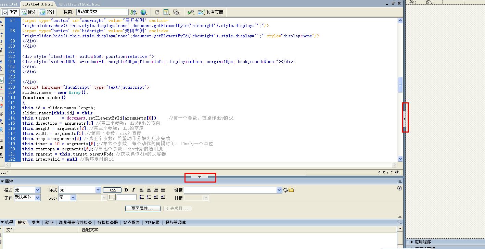Toggle Bold formatting
The height and width of the screenshot is (249, 485).
[x=126, y=190]
